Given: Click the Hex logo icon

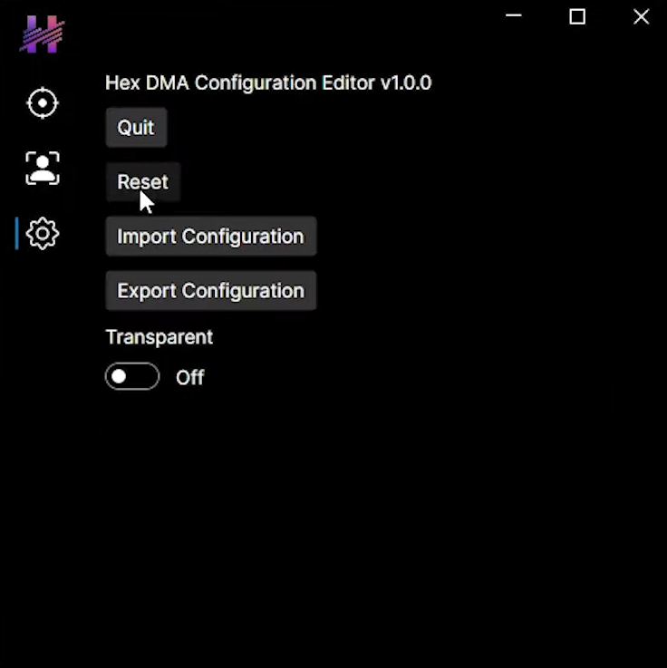Looking at the screenshot, I should [42, 35].
